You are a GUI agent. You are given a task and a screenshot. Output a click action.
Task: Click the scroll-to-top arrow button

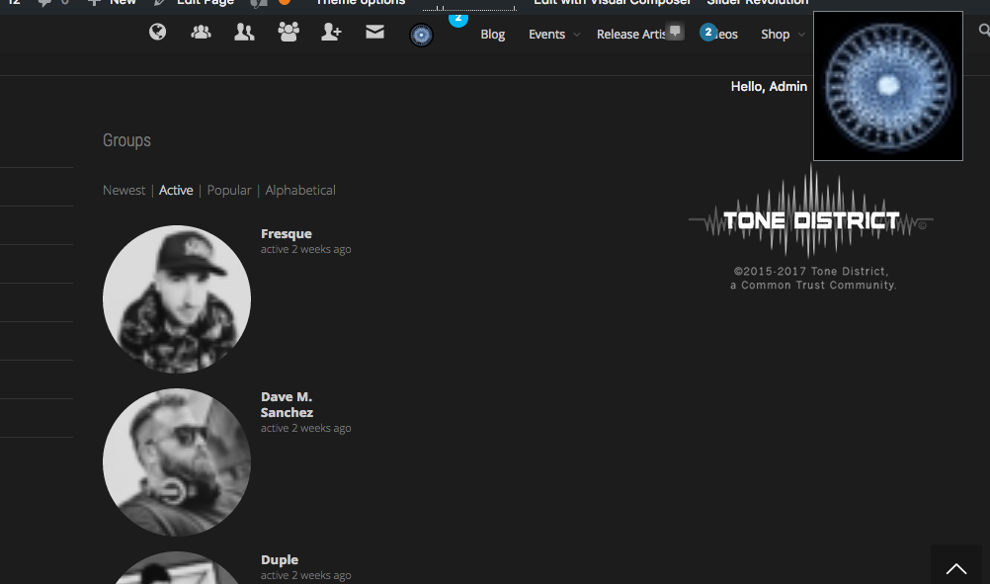955,565
